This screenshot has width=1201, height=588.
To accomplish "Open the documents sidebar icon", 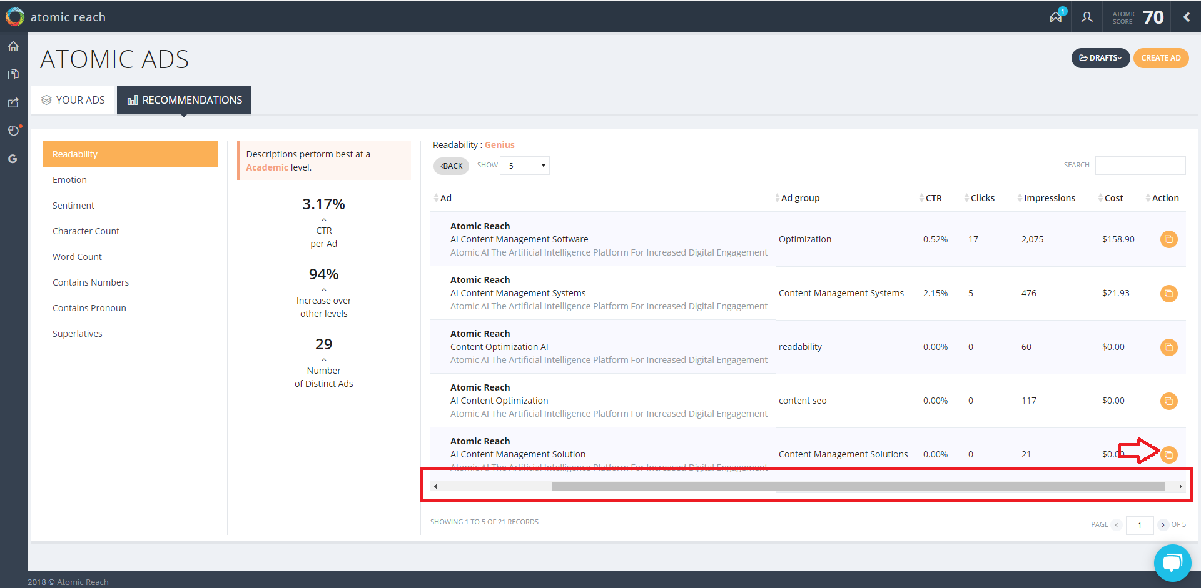I will click(13, 75).
